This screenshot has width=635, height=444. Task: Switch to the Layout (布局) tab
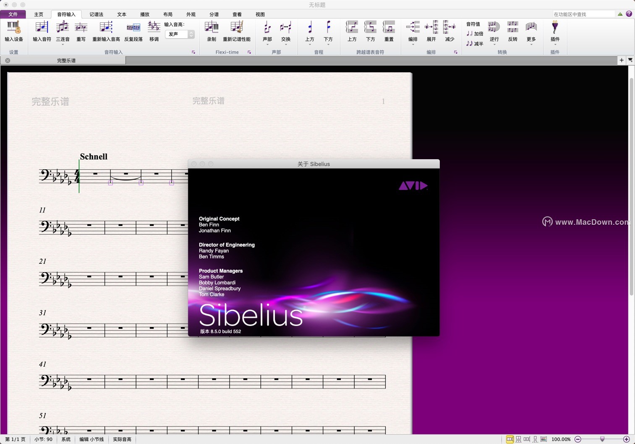tap(168, 14)
